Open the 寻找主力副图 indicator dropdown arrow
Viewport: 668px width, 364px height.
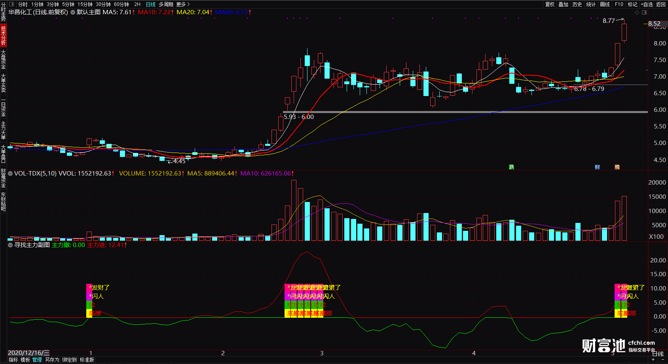(x=10, y=245)
